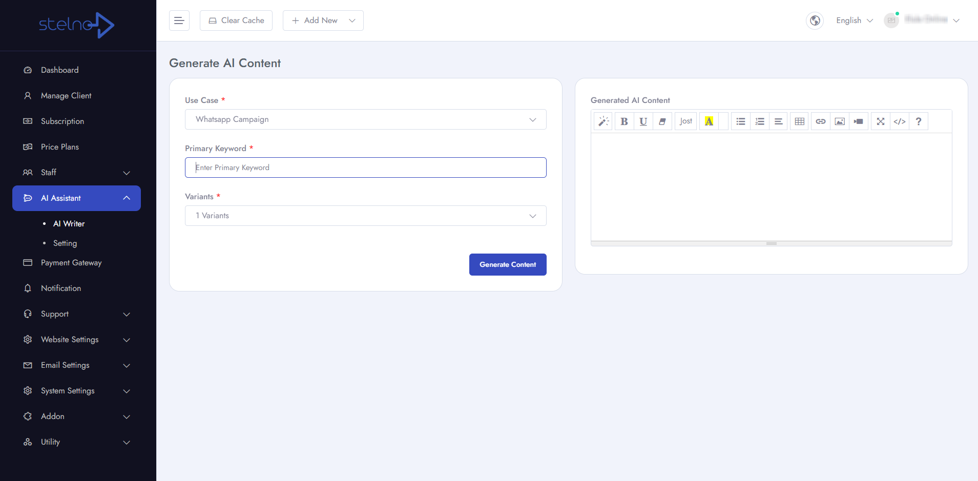The height and width of the screenshot is (481, 978).
Task: Switch the editor to fullscreen mode
Action: click(x=880, y=121)
